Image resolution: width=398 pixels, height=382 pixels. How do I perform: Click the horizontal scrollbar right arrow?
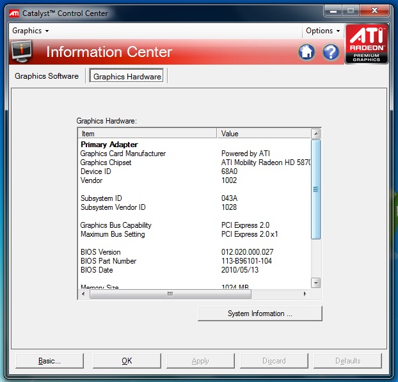click(305, 294)
